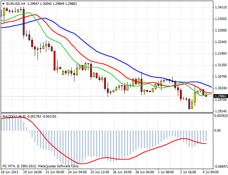Viewport: 228px width, 175px height.
Task: Click the 1.34110 price scale label
Action: click(221, 7)
